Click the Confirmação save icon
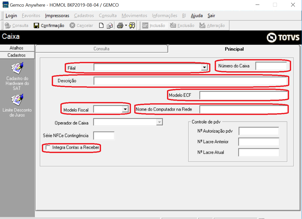The width and height of the screenshot is (302, 219). click(36, 25)
